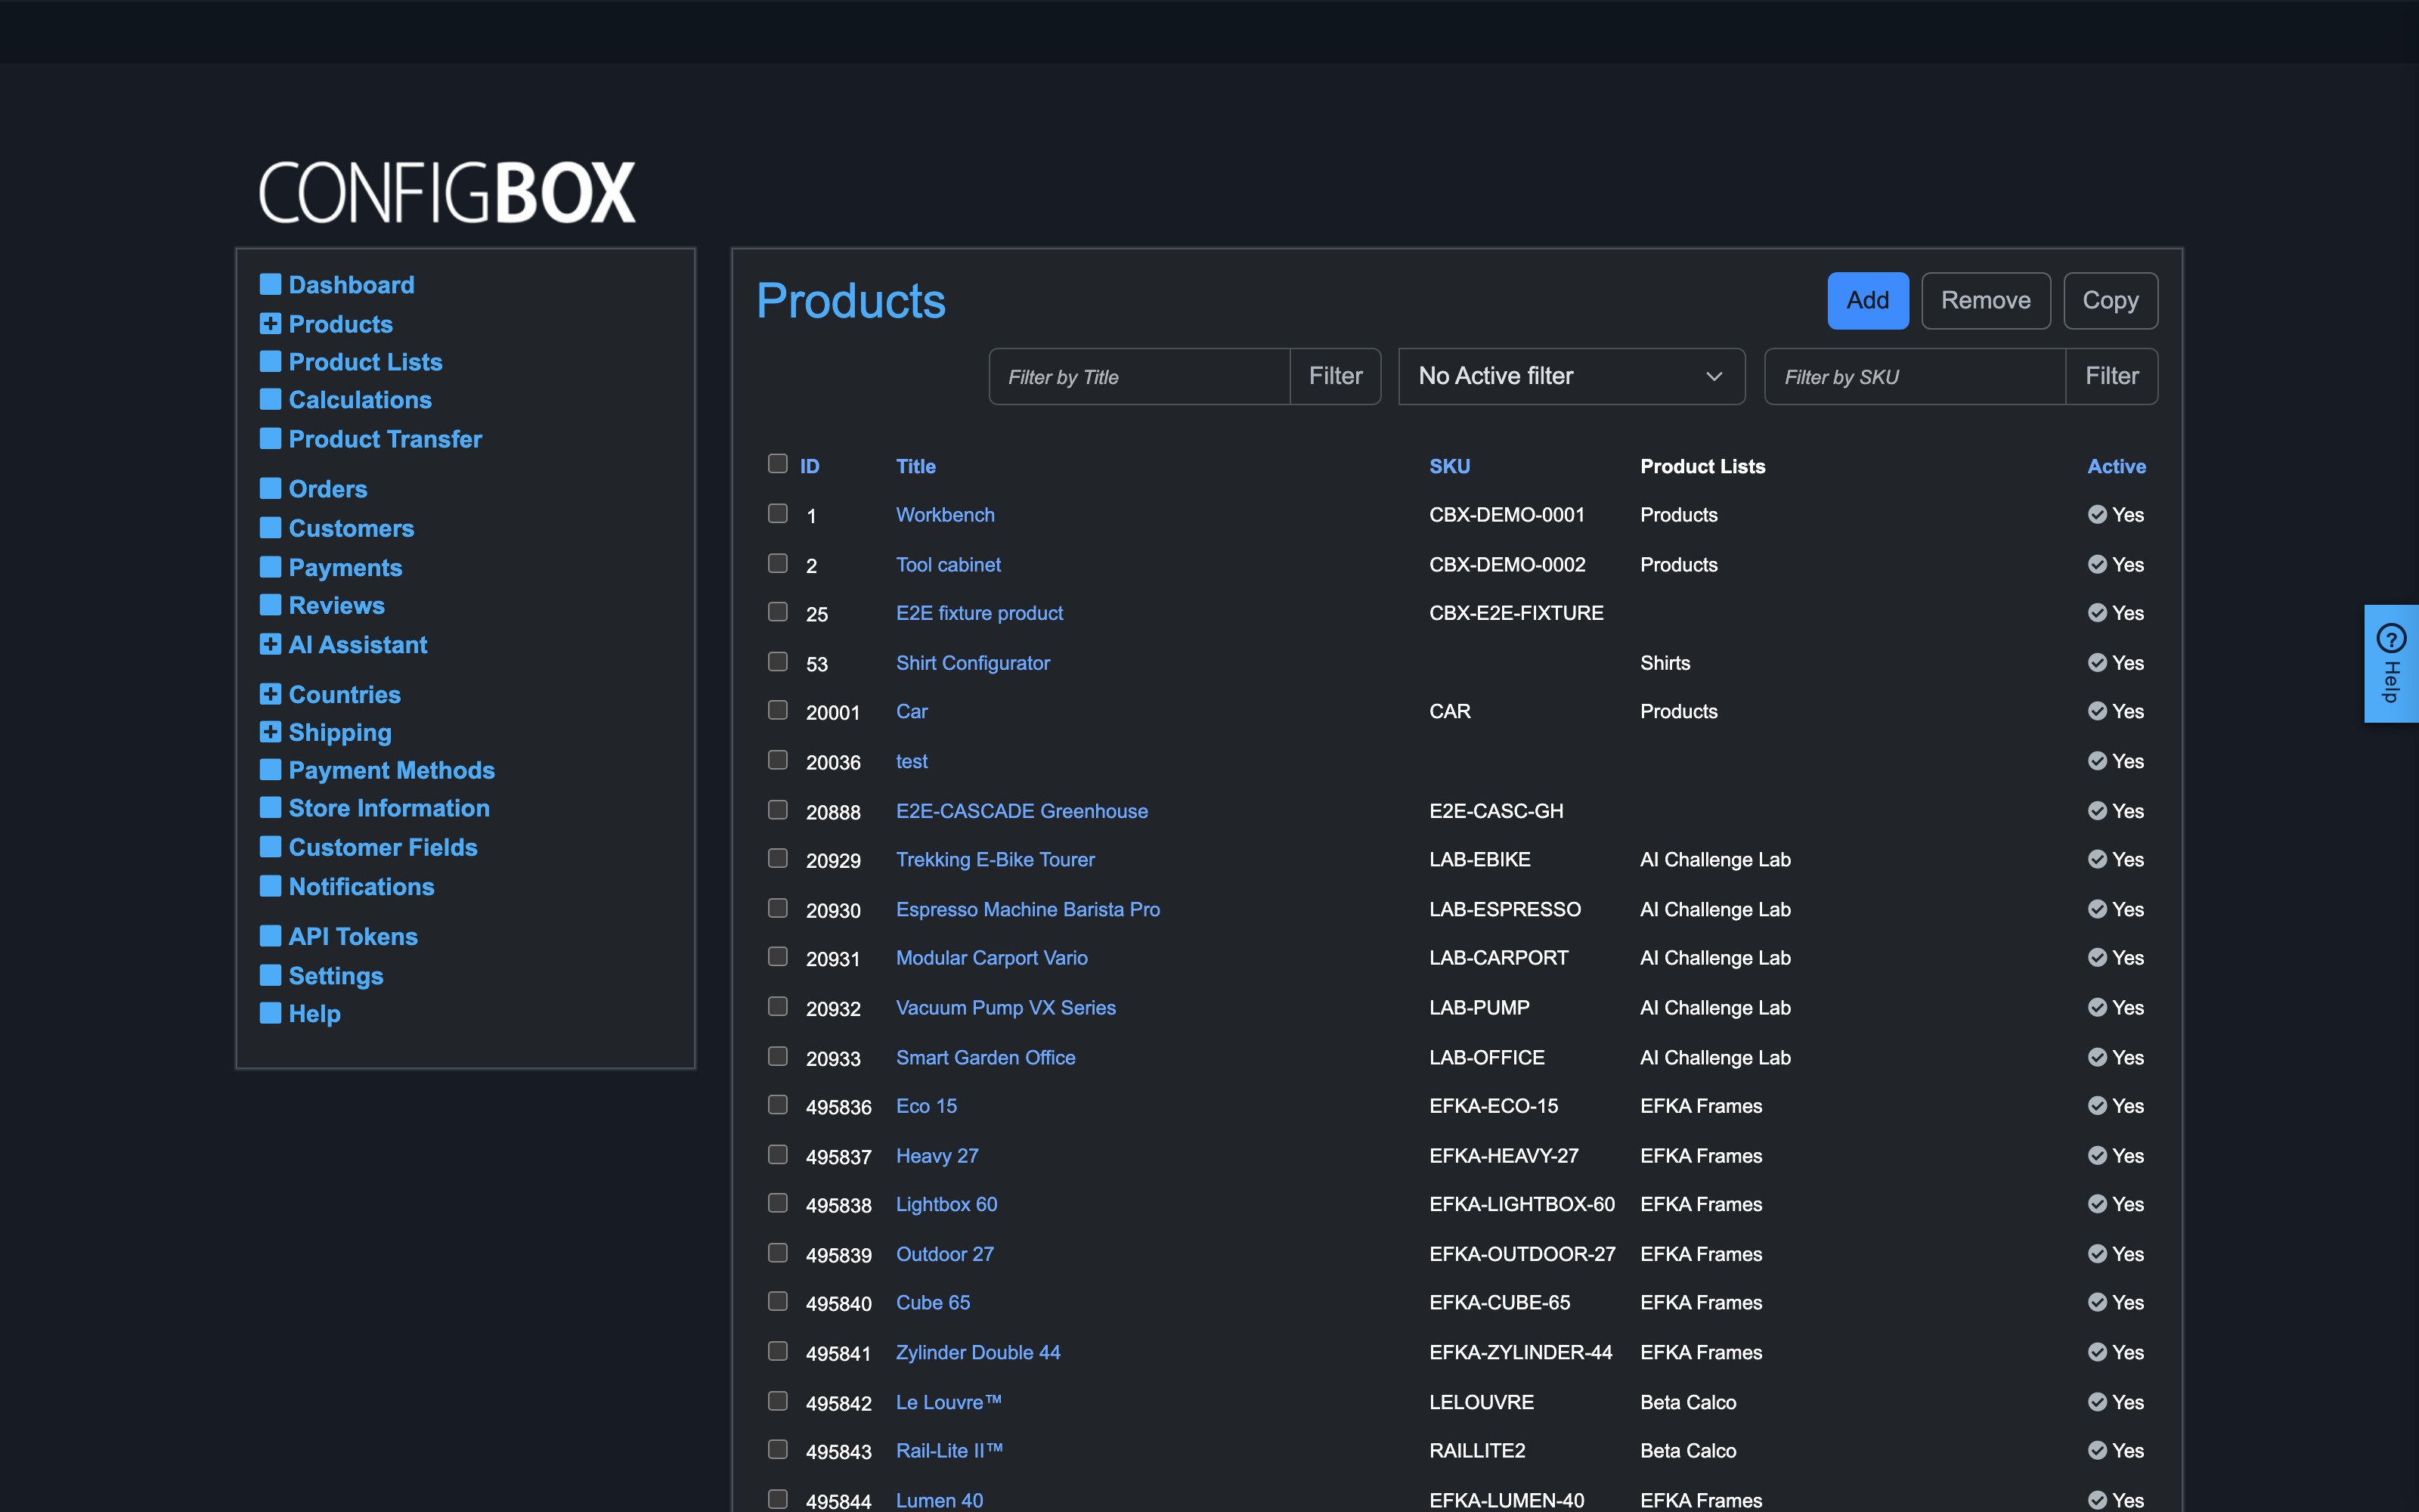Screen dimensions: 2419x1512
Task: Focus the Filter by Title field
Action: click(1139, 376)
